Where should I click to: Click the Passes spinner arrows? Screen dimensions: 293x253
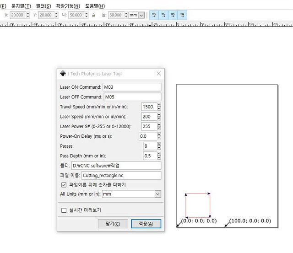point(159,146)
